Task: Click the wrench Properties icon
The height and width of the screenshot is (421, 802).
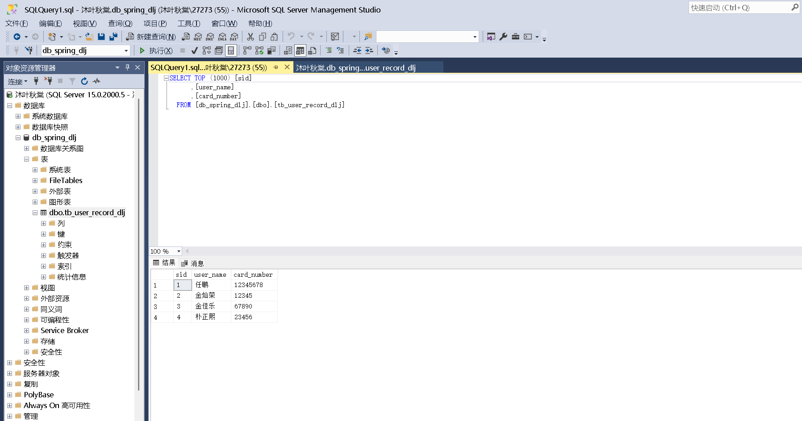Action: click(x=503, y=37)
